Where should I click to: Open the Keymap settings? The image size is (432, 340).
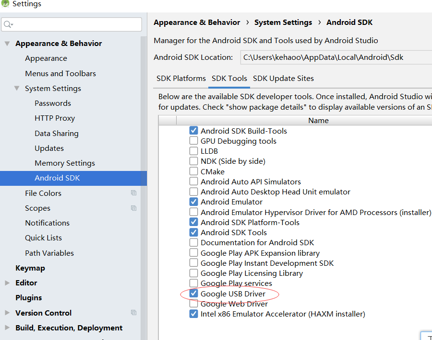point(30,268)
